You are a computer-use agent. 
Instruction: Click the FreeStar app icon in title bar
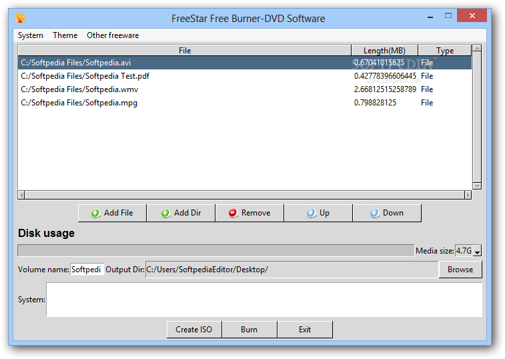[20, 18]
